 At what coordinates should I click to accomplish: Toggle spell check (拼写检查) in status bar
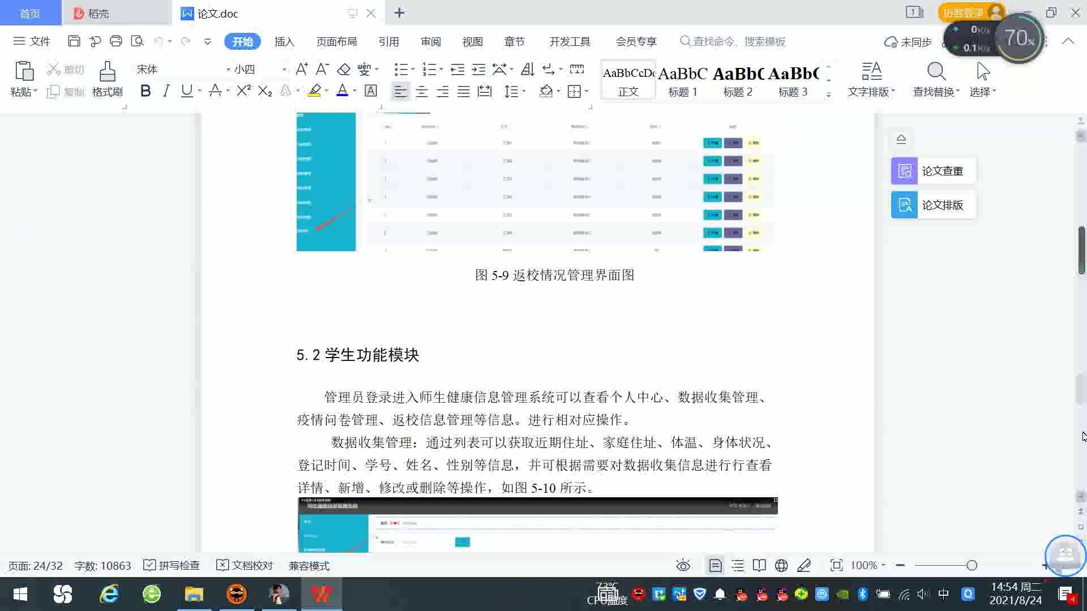click(172, 566)
